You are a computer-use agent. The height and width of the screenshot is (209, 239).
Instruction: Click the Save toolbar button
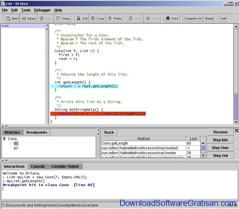pos(46,18)
